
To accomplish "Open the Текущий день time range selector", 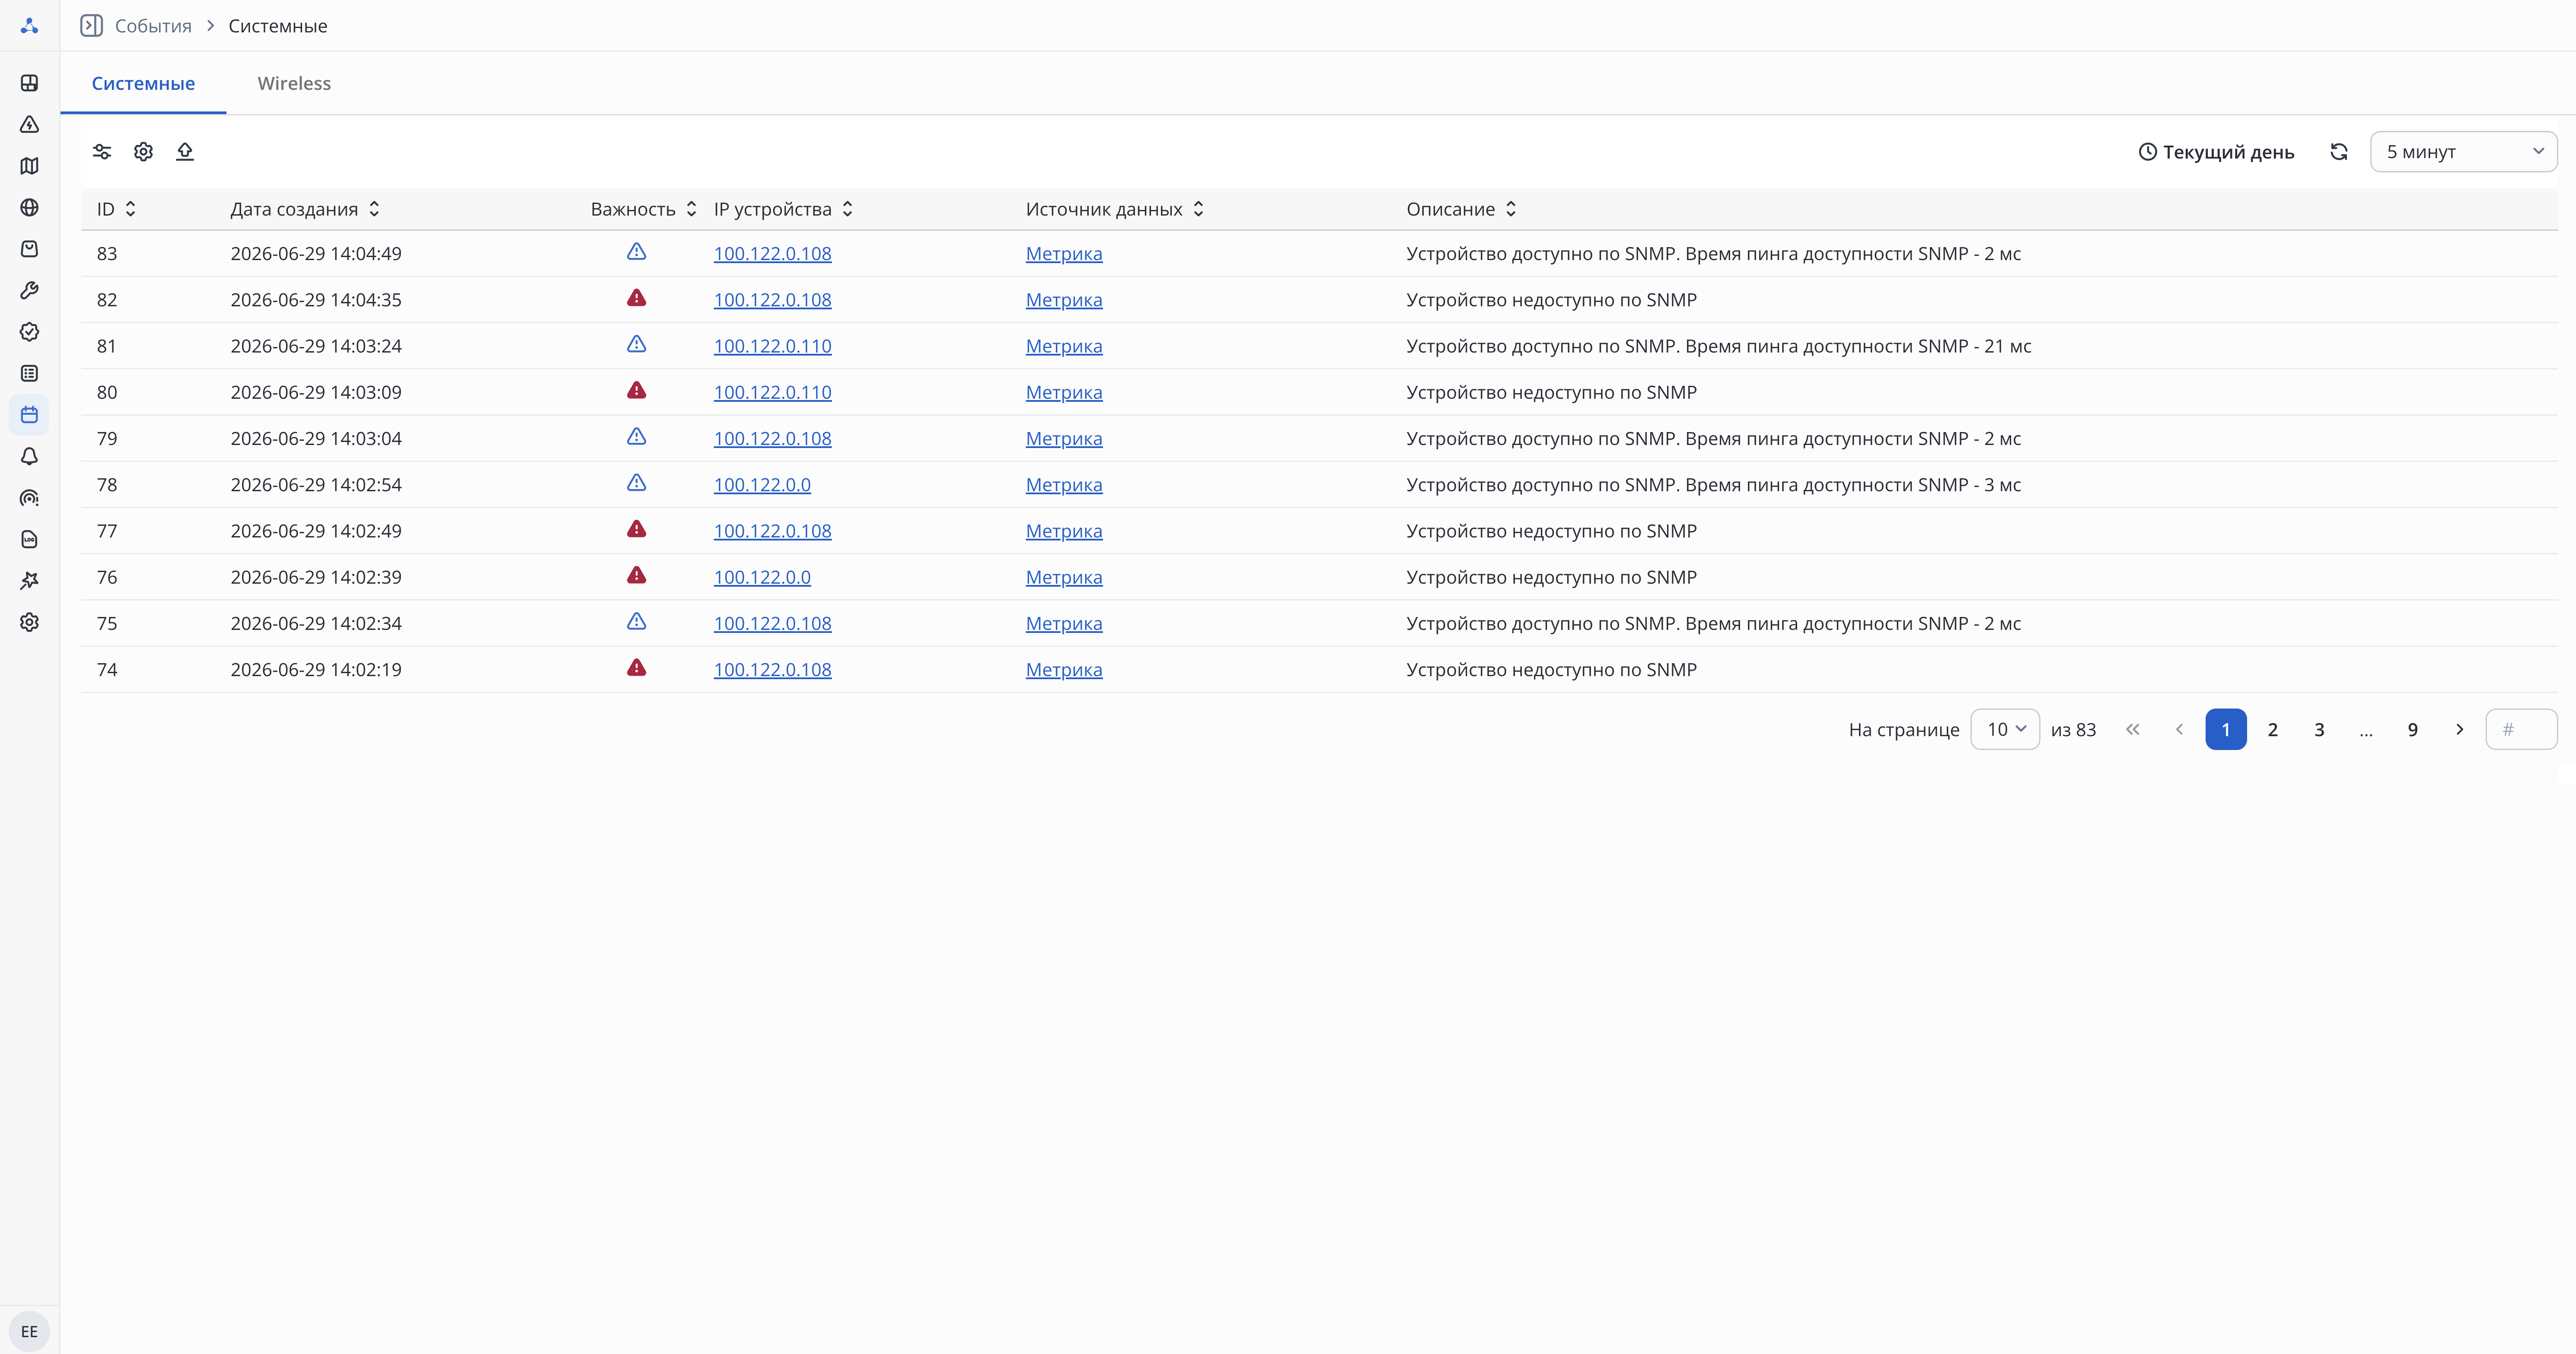I will [x=2216, y=152].
